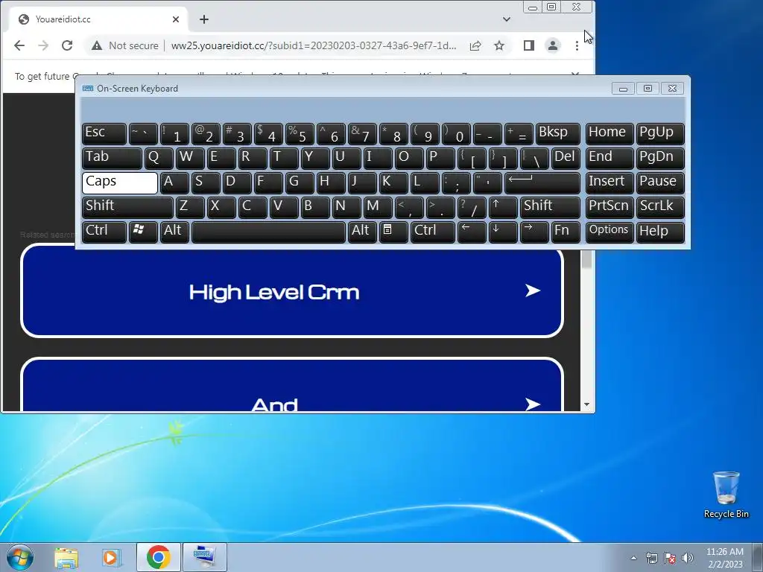Toggle the right Ctrl key
Image resolution: width=763 pixels, height=572 pixels.
[x=433, y=232]
